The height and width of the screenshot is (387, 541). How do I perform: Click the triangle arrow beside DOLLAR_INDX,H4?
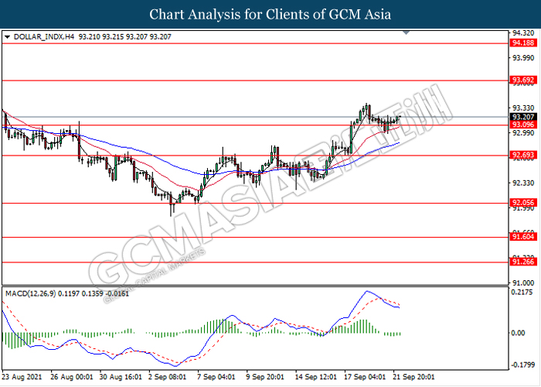(x=8, y=36)
